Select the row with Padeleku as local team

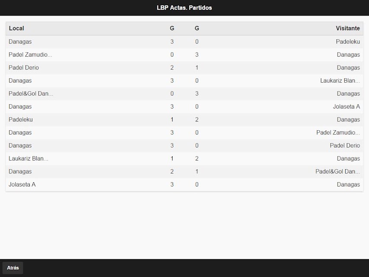point(184,119)
